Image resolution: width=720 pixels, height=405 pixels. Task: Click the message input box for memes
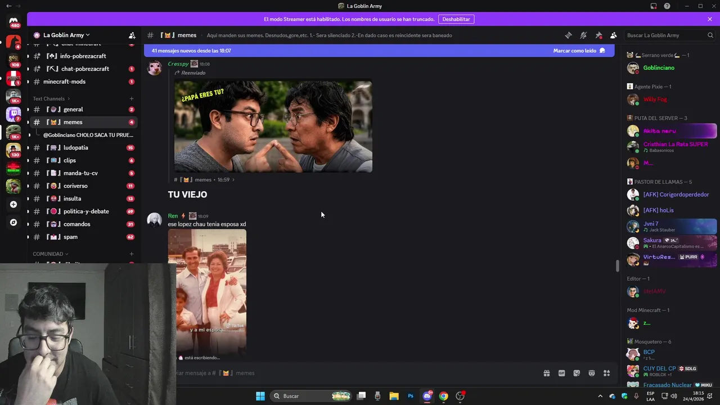pos(354,373)
